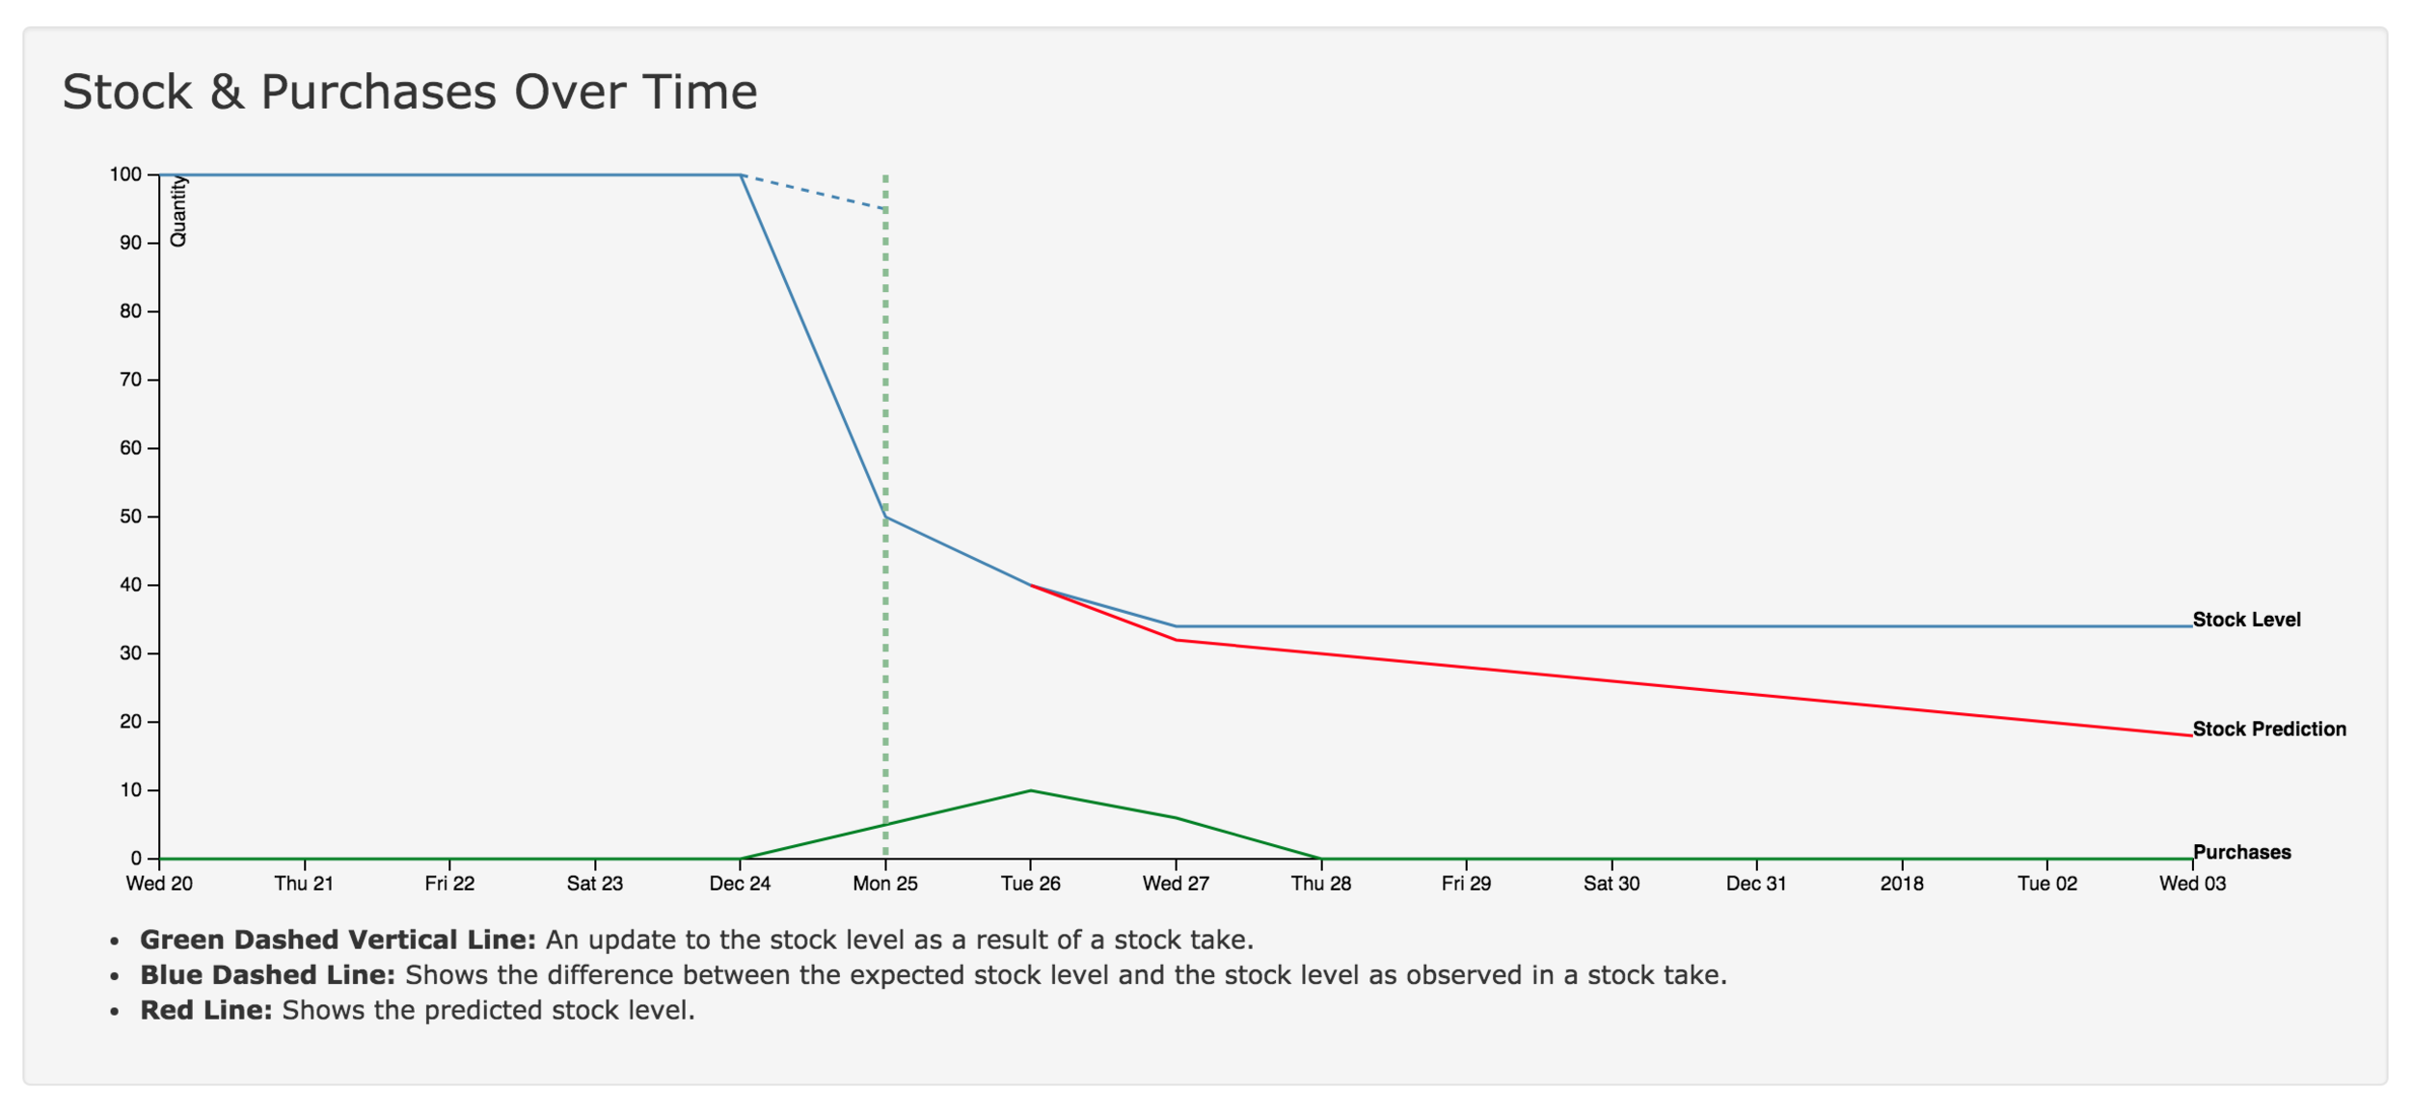Click the Red Line legend entry
Screen dimensions: 2411x1114
418,1010
